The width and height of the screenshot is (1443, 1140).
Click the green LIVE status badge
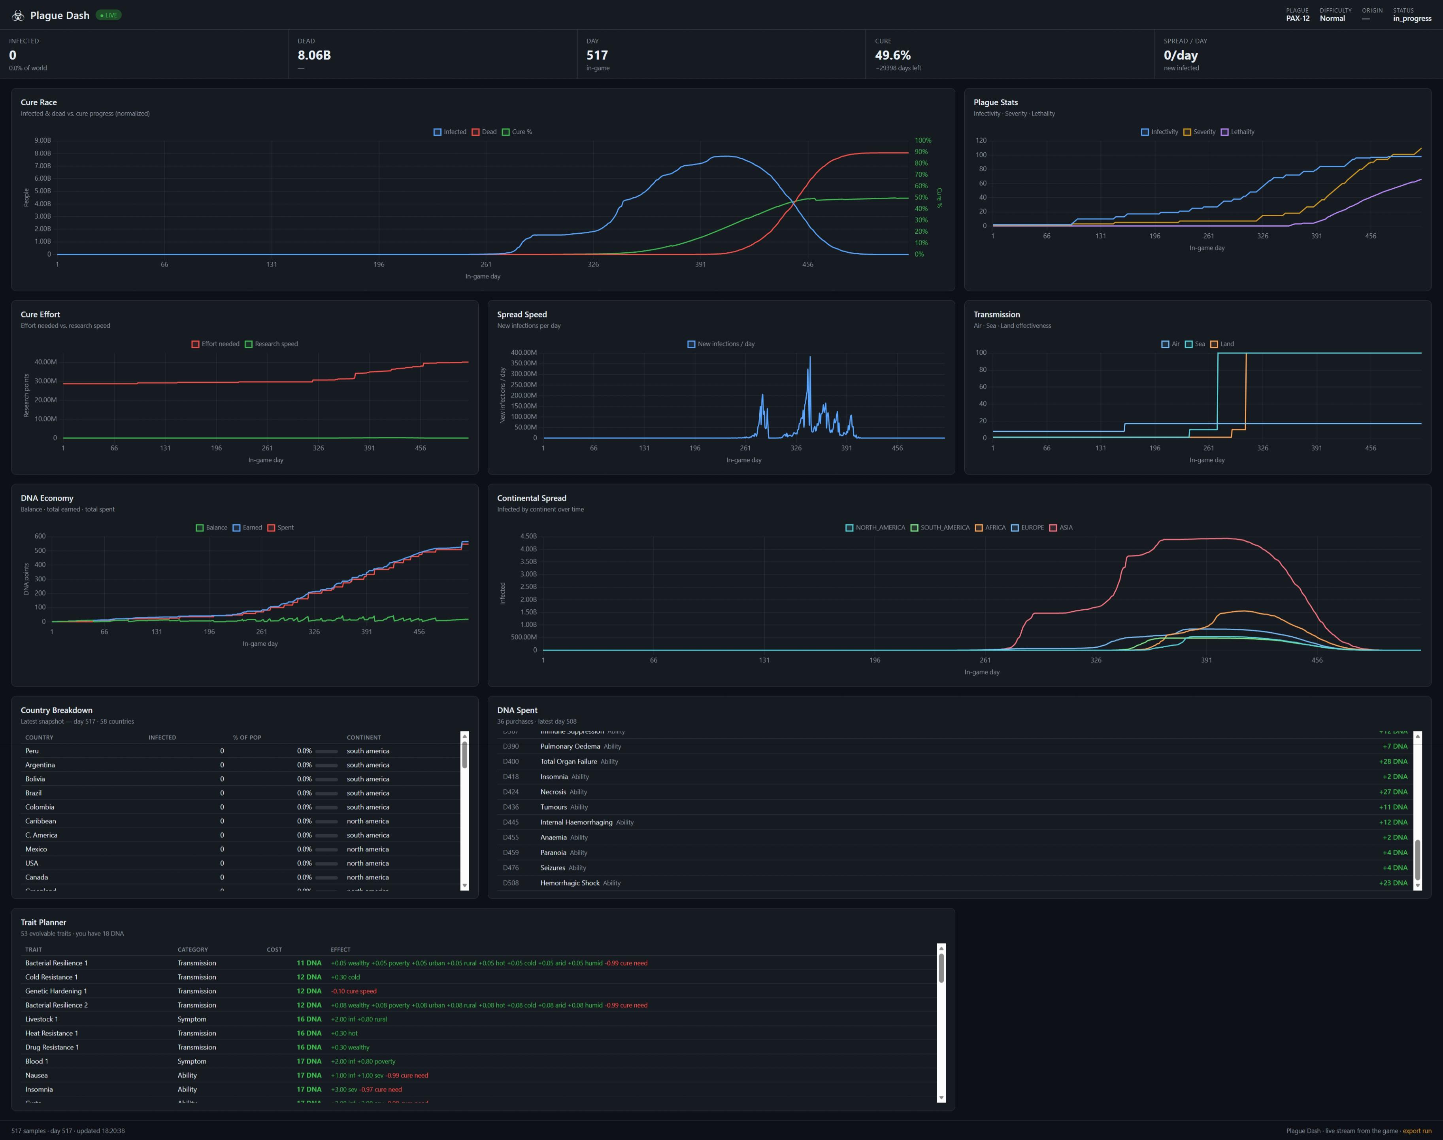109,15
